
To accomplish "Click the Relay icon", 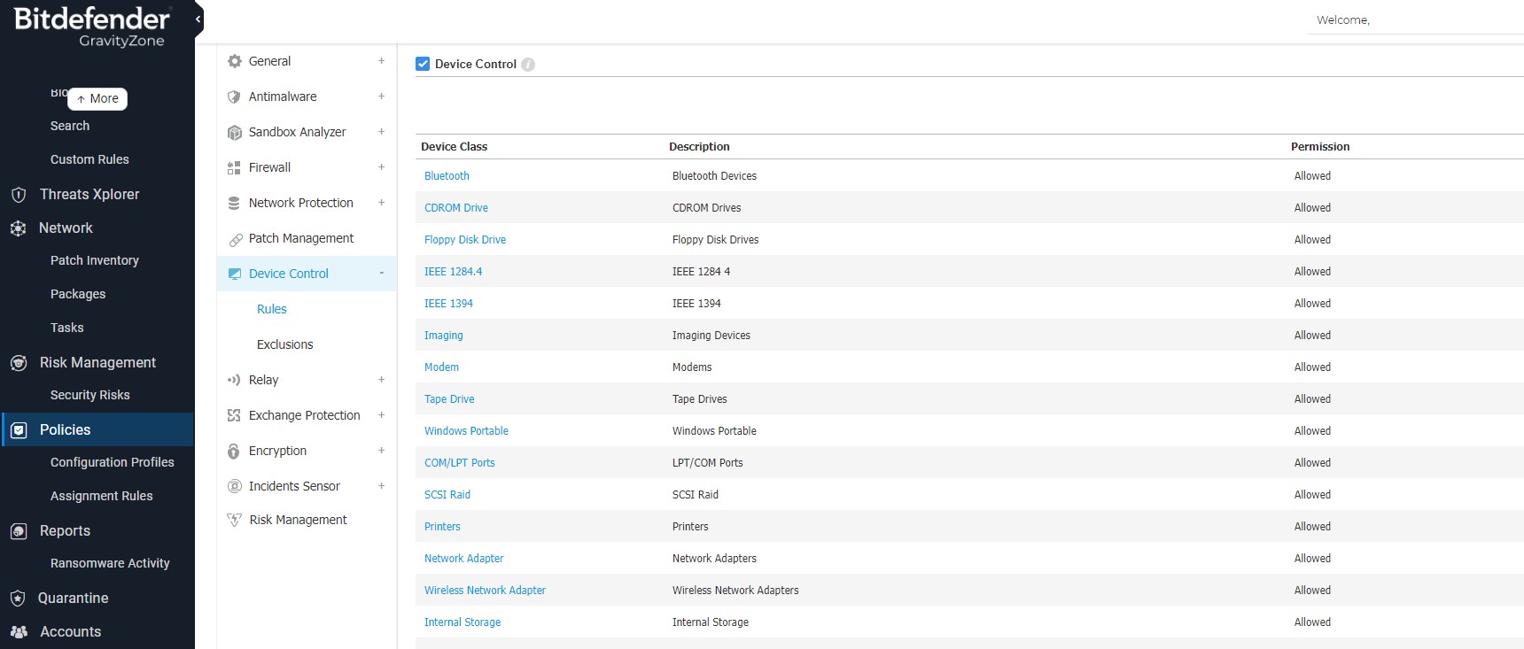I will click(x=234, y=380).
